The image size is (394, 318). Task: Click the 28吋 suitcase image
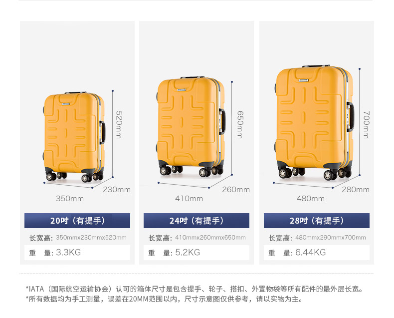[314, 122]
